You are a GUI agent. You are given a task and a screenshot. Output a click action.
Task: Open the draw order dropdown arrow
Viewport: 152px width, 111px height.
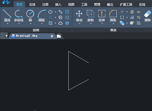pos(127,23)
